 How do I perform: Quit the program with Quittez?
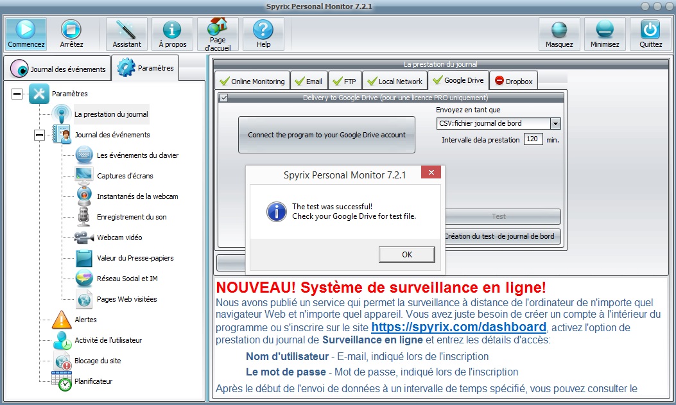tap(650, 34)
